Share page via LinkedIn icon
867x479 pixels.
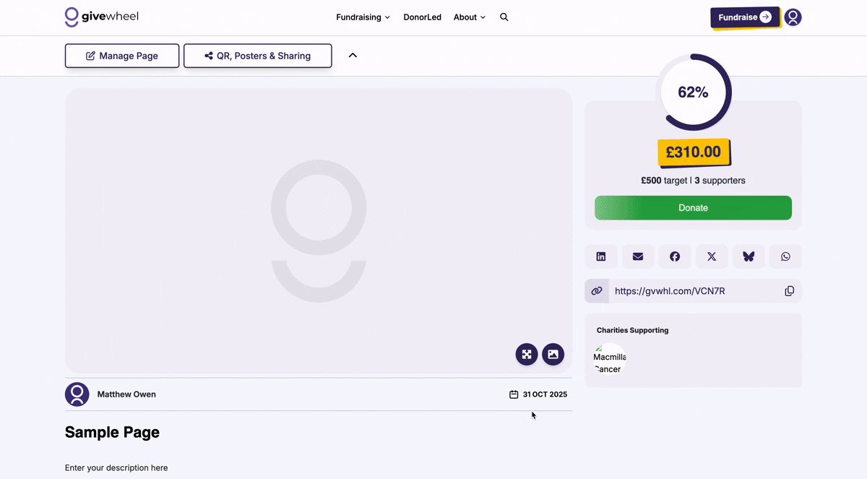point(601,256)
